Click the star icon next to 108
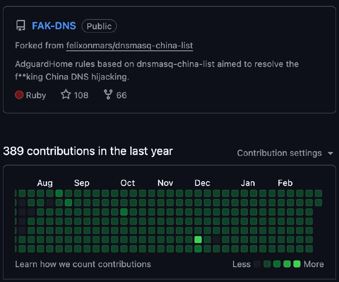Screen dimensions: 339x282 [x=66, y=94]
